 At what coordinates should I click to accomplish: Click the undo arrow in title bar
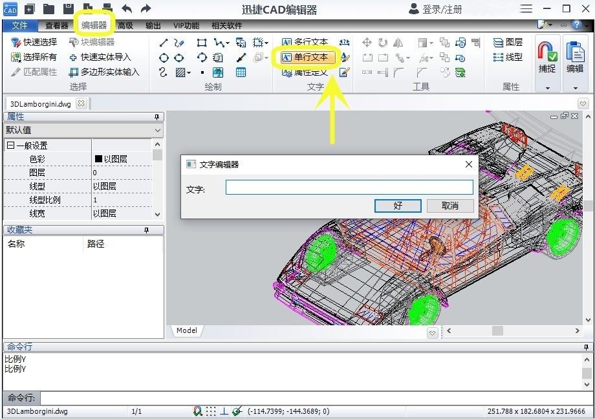[127, 8]
